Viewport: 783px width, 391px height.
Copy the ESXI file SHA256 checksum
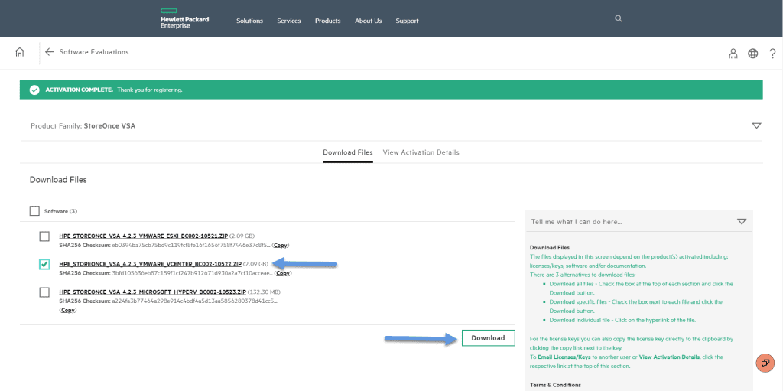pyautogui.click(x=281, y=245)
